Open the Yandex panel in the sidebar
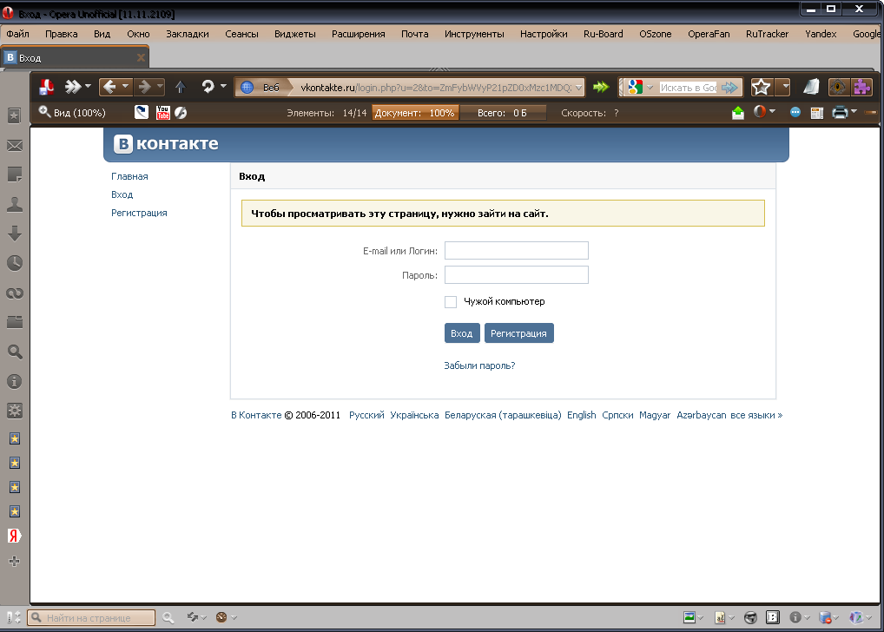Image resolution: width=884 pixels, height=632 pixels. click(x=15, y=536)
